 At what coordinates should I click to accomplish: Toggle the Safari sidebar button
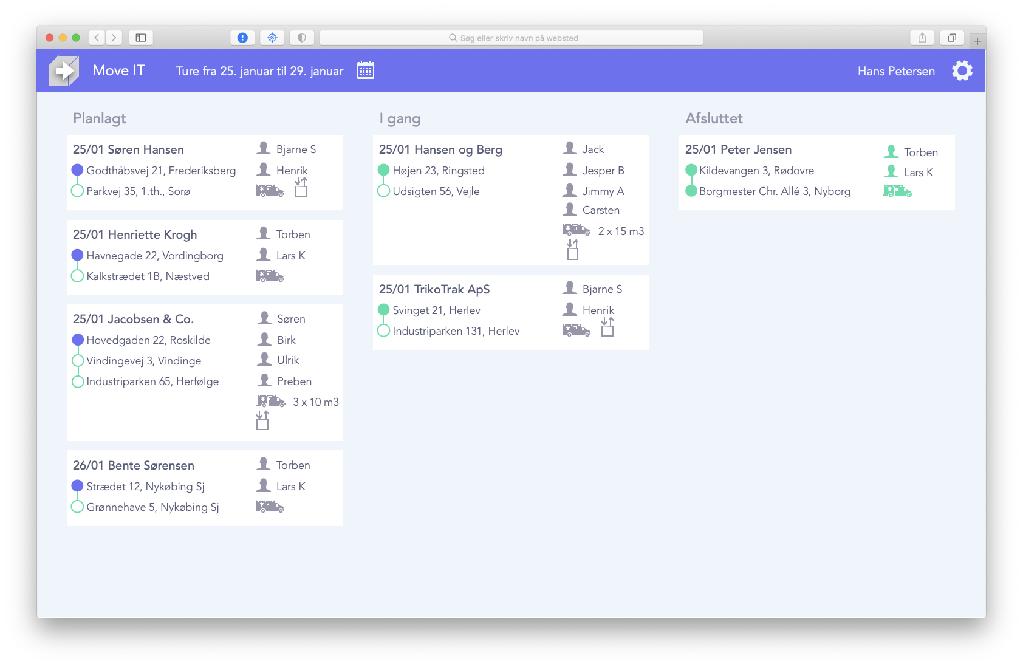141,38
